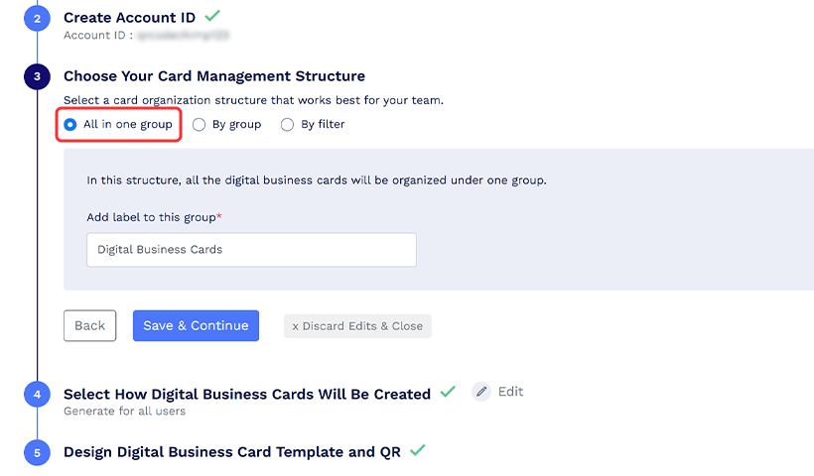Focus the group label text field
This screenshot has height=476, width=814.
(251, 250)
